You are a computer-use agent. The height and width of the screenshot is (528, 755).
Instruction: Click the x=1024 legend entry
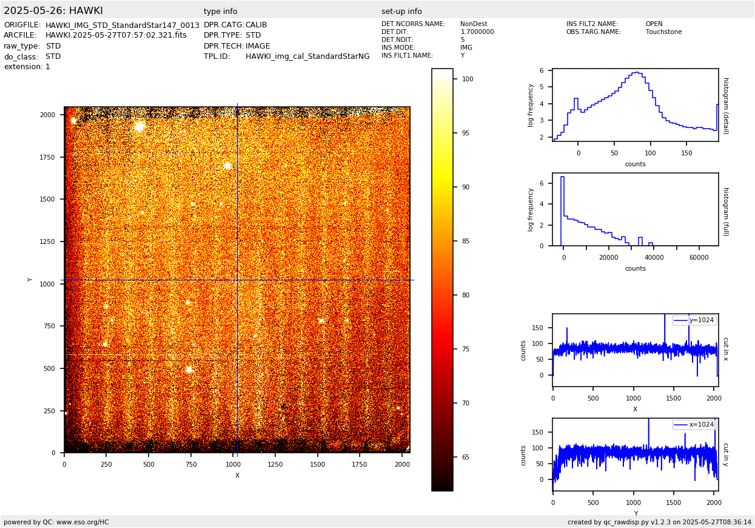pyautogui.click(x=694, y=425)
